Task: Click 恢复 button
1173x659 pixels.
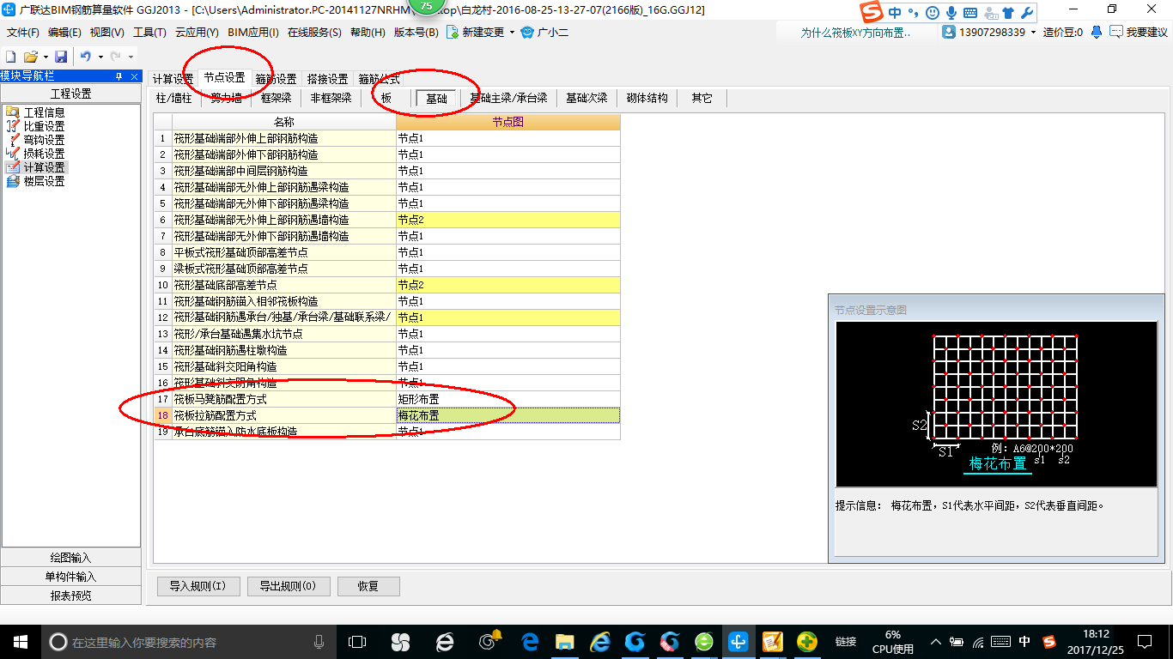Action: click(368, 586)
